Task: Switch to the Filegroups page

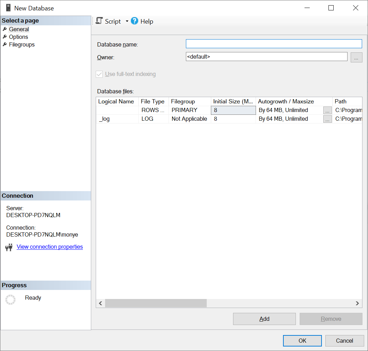Action: [x=22, y=45]
